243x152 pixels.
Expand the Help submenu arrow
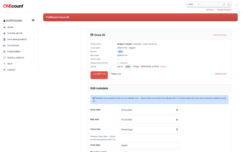(x=34, y=64)
